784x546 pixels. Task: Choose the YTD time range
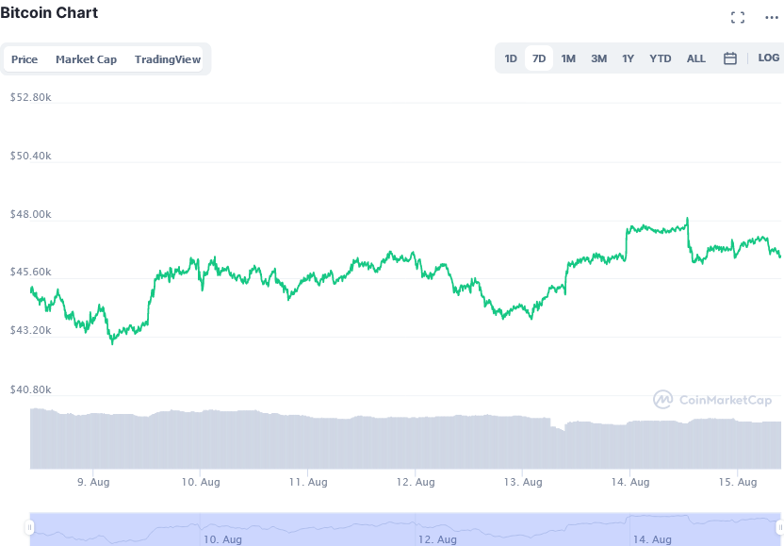click(x=661, y=58)
